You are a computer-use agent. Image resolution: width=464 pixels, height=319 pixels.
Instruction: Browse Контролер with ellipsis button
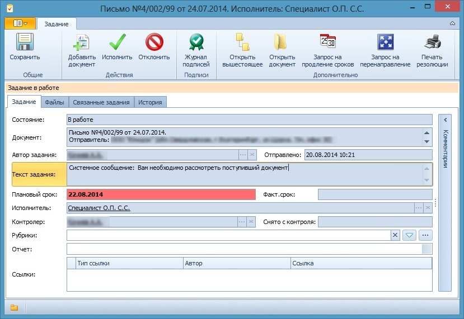click(x=242, y=222)
